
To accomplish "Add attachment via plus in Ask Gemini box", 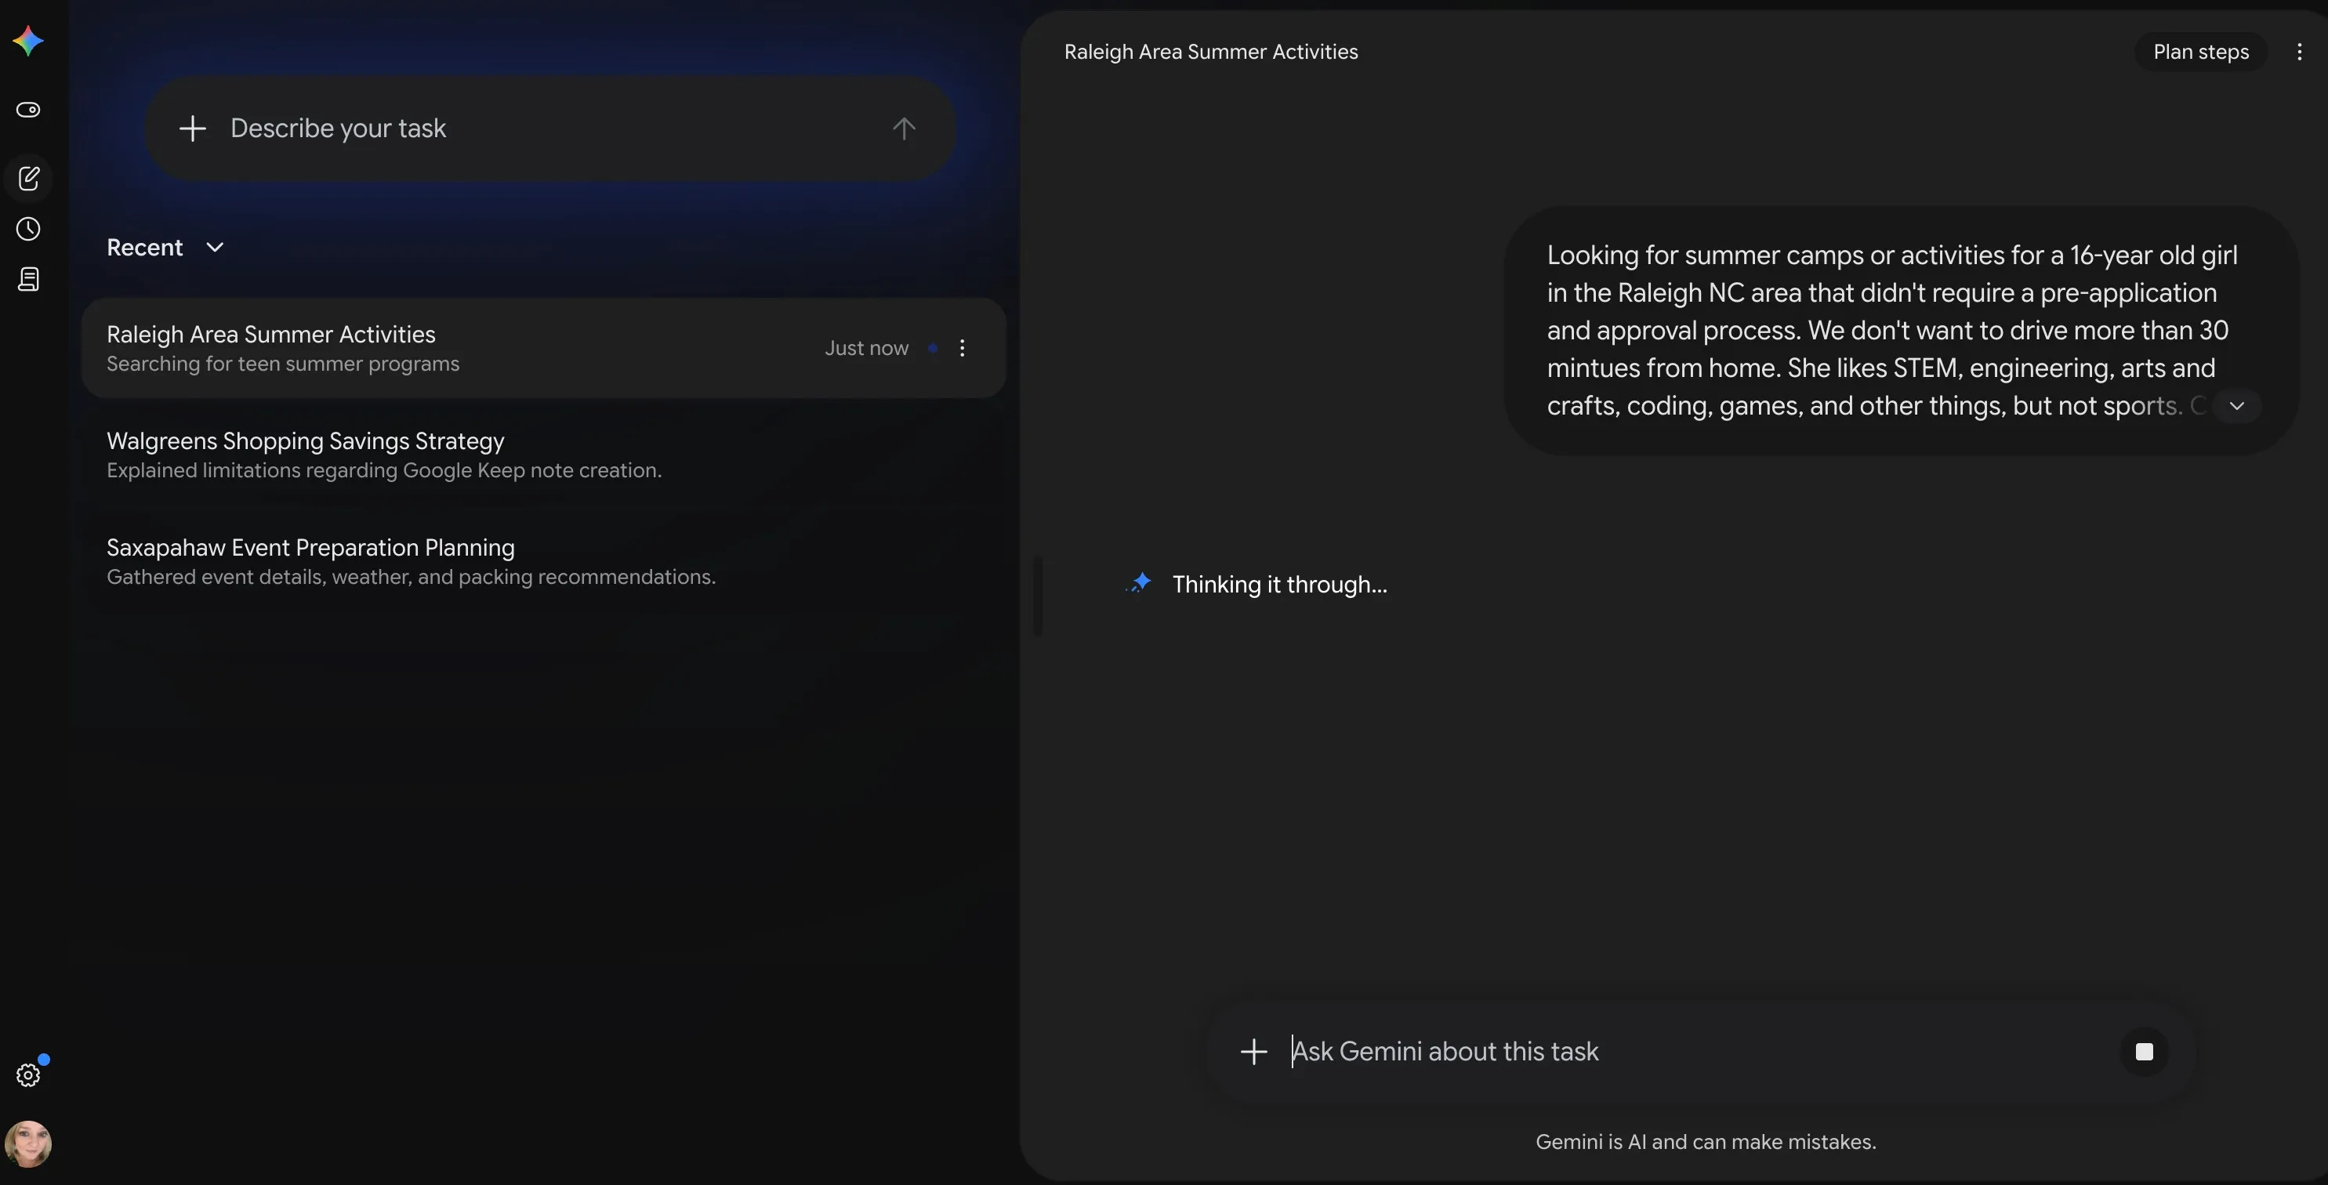I will pyautogui.click(x=1253, y=1051).
